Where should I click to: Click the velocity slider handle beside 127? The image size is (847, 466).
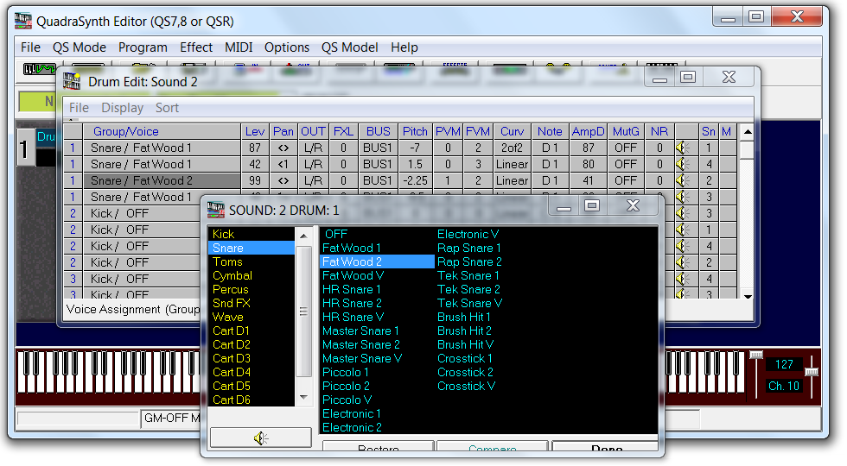coord(756,355)
